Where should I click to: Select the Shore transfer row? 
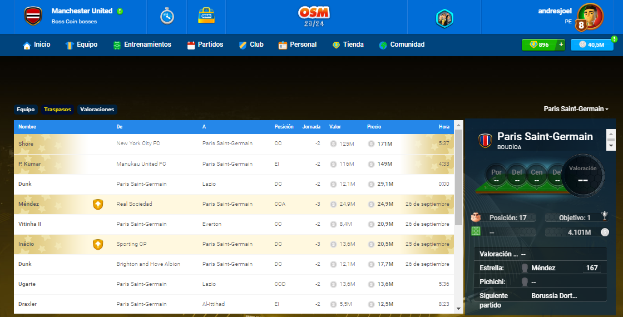(234, 144)
